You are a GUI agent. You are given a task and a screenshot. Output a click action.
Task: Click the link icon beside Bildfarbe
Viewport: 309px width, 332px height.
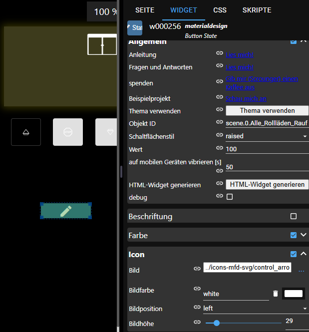click(x=197, y=289)
